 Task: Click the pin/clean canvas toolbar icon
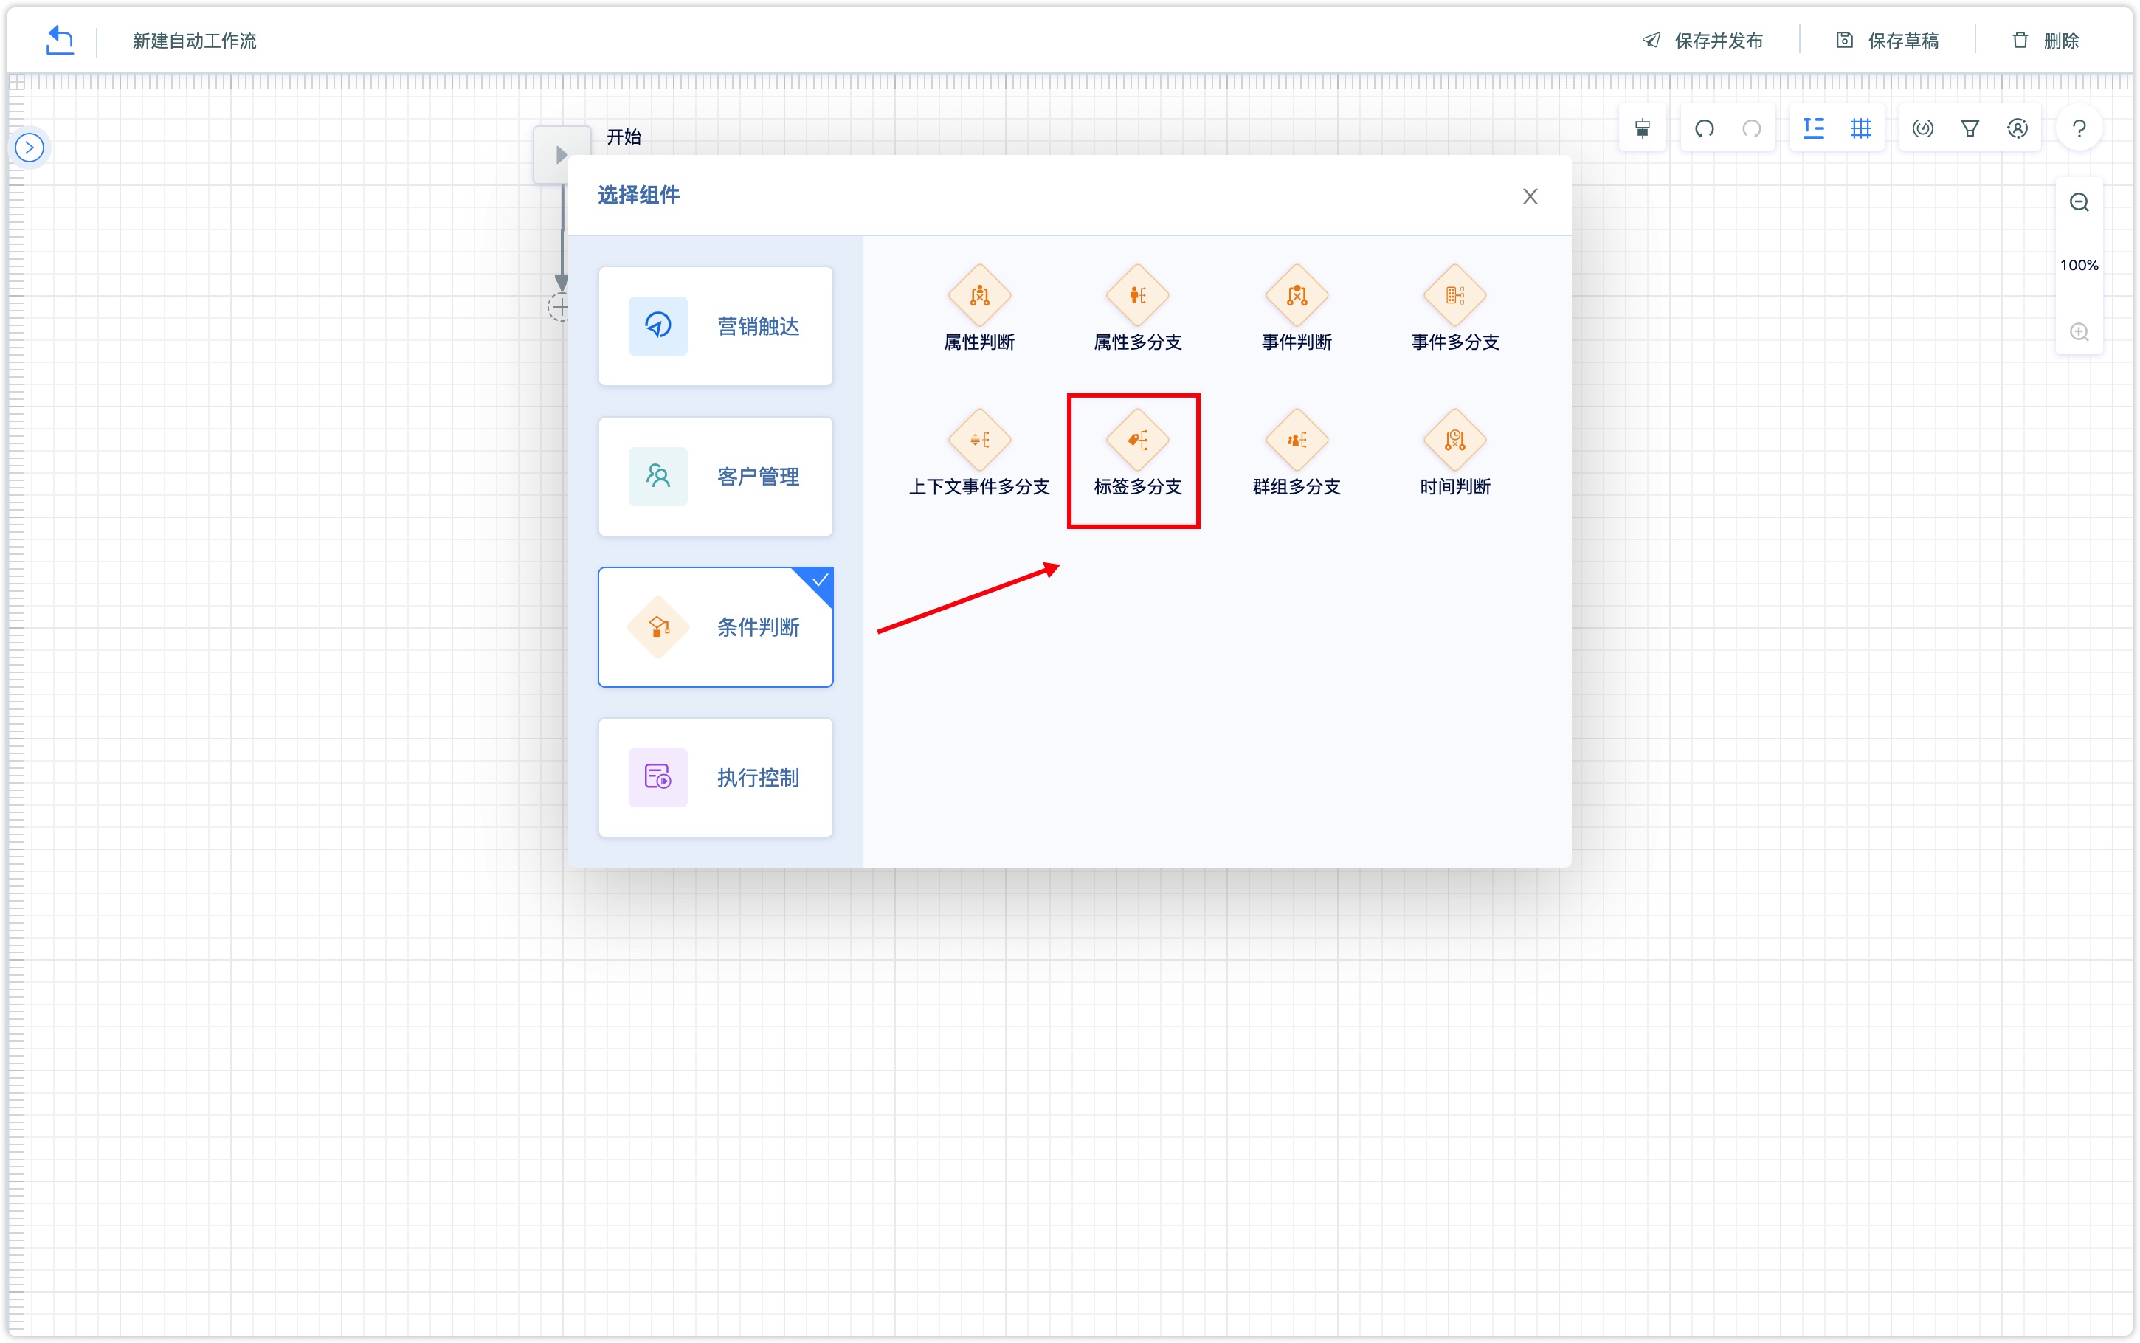point(1643,129)
